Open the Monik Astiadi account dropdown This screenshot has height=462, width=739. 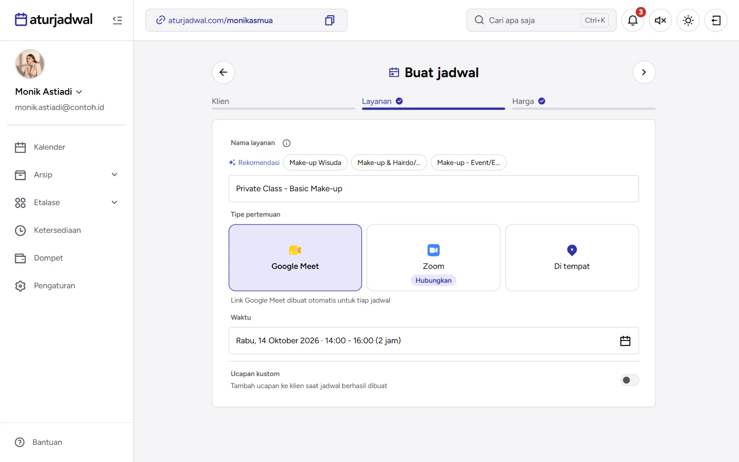49,91
